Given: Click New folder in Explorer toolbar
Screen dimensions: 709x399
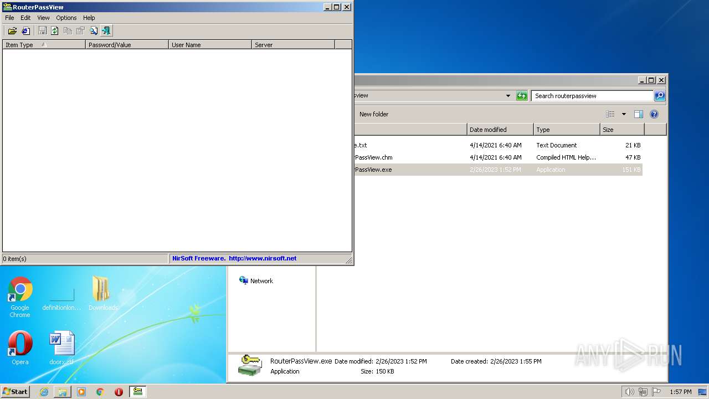Looking at the screenshot, I should point(374,114).
